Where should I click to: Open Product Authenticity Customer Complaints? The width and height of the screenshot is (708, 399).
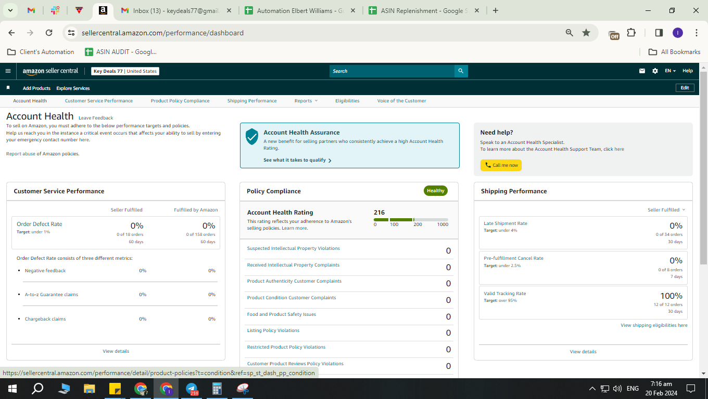[294, 281]
